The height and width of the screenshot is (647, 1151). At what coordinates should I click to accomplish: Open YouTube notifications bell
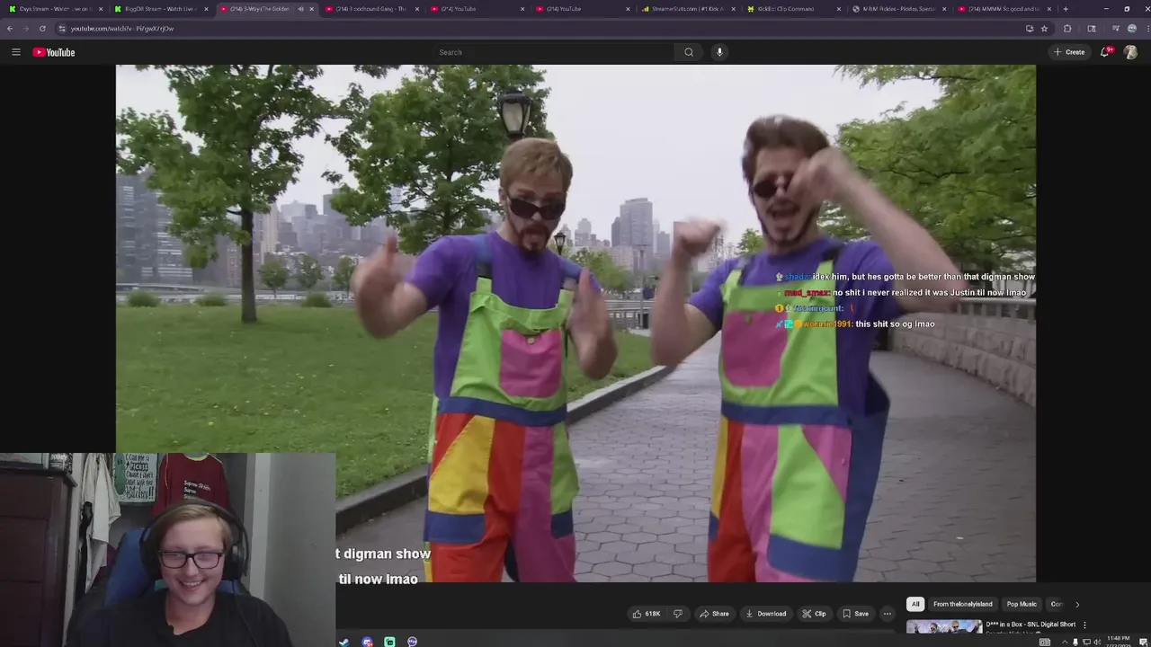coord(1106,52)
